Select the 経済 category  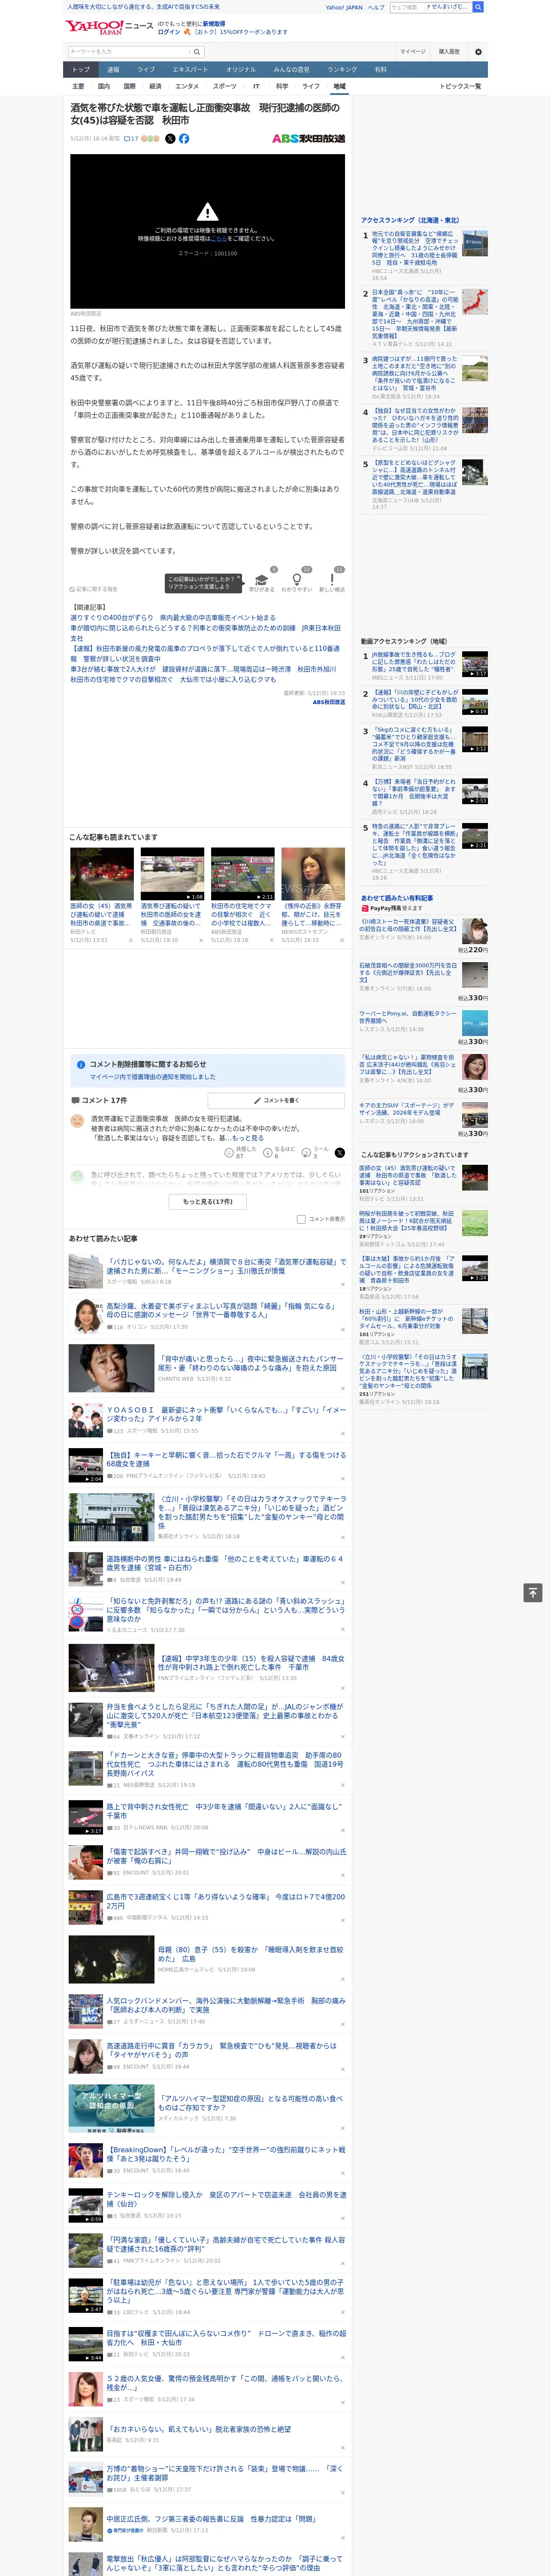tap(155, 87)
